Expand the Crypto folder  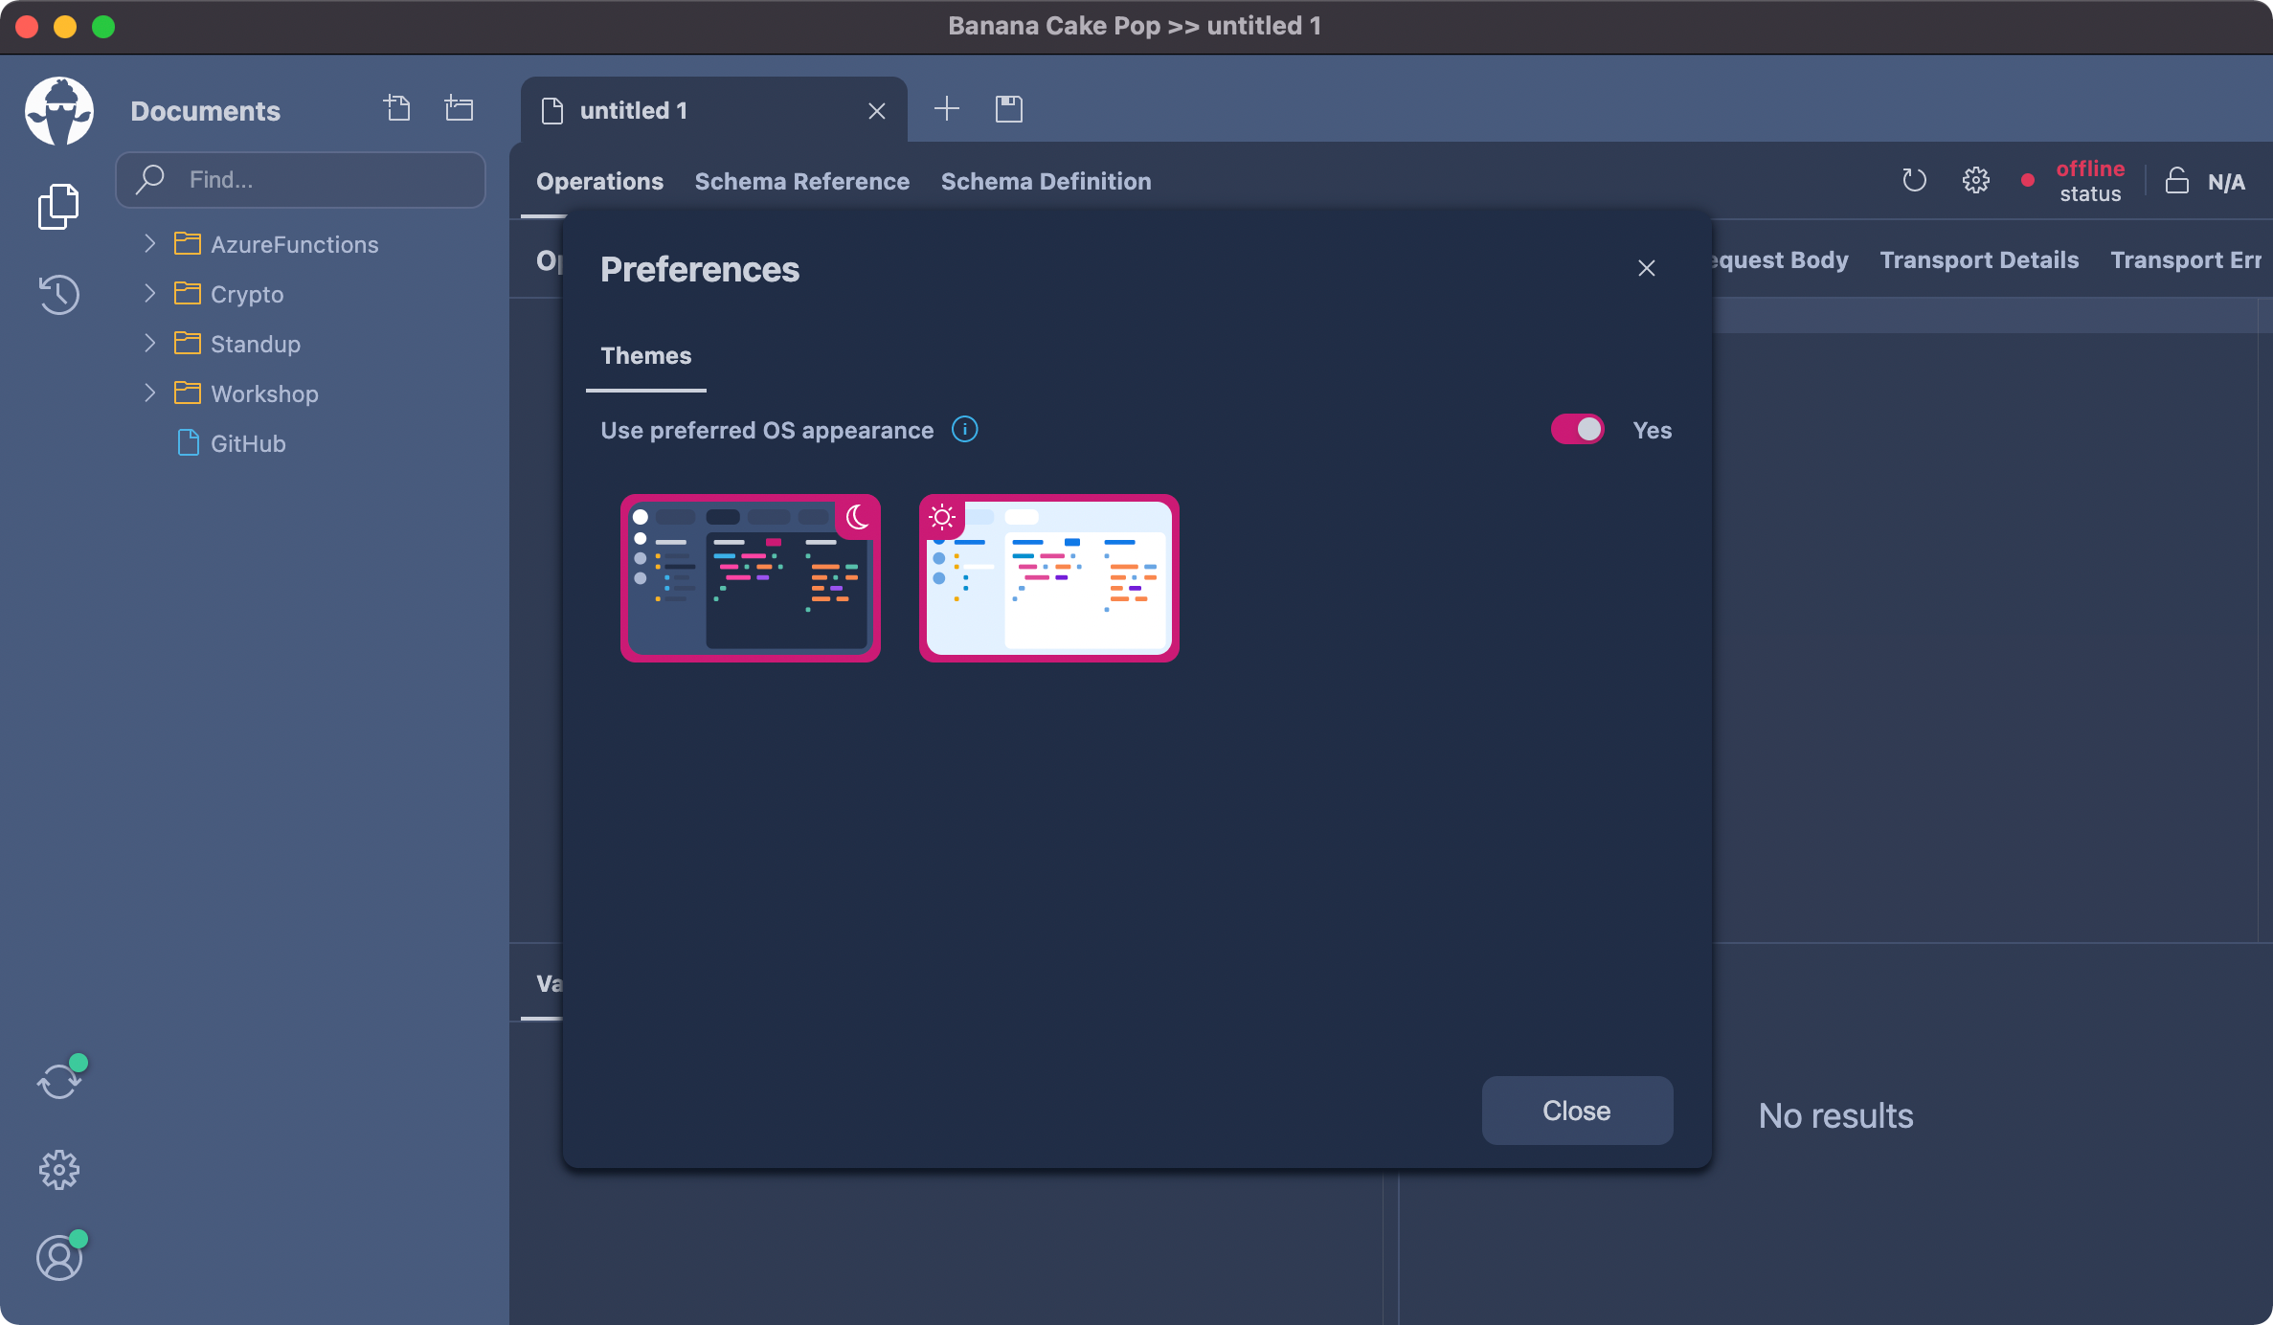(x=150, y=293)
